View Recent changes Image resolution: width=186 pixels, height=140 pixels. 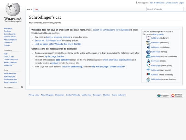(x=10, y=62)
